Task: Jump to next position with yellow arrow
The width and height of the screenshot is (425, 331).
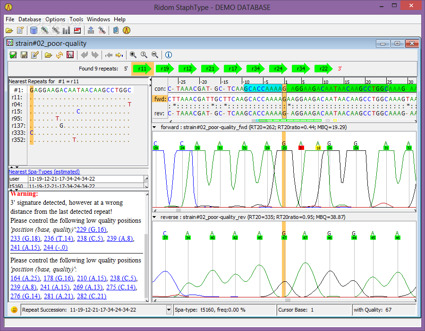Action: coord(119,55)
